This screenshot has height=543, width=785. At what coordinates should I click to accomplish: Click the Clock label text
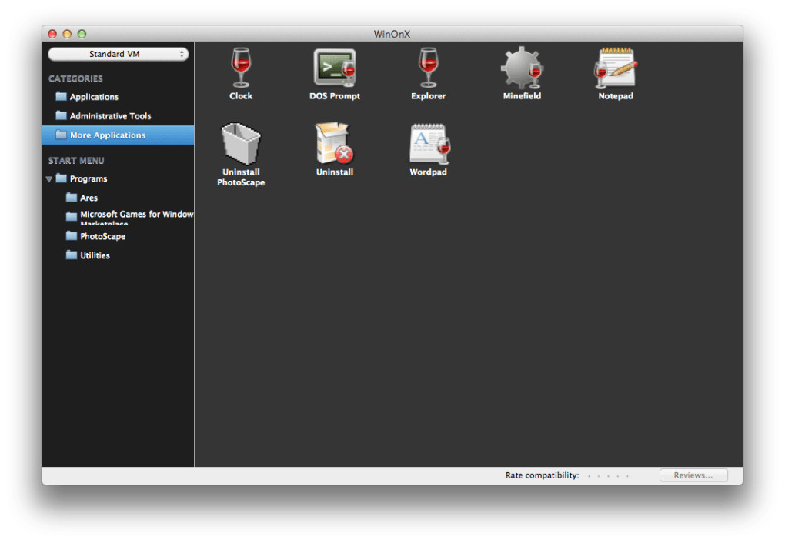pyautogui.click(x=241, y=96)
